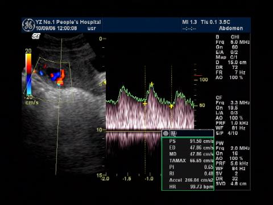This screenshot has width=273, height=205.
Task: Click the Doppler sample gate in the color box
Action: 60,83
